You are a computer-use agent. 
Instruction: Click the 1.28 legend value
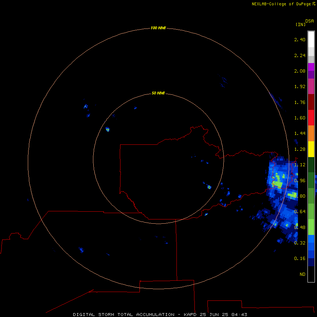coord(300,149)
